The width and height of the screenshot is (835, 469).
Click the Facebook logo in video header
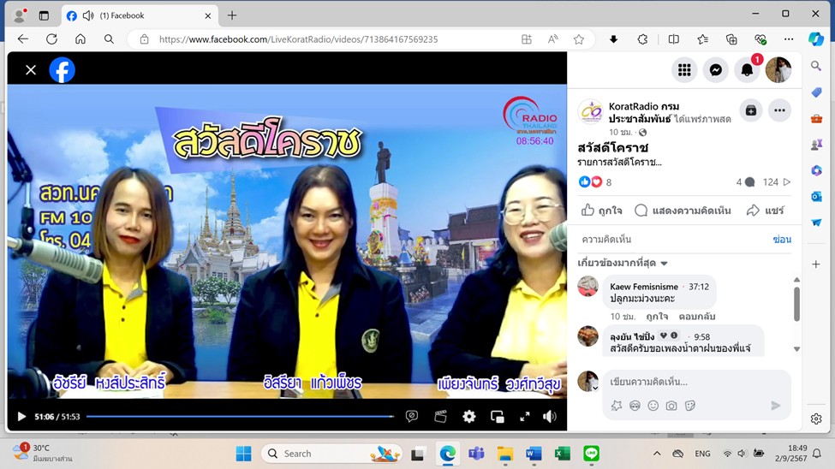click(x=63, y=70)
